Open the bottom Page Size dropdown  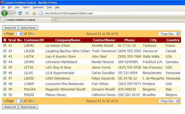[x=169, y=101]
